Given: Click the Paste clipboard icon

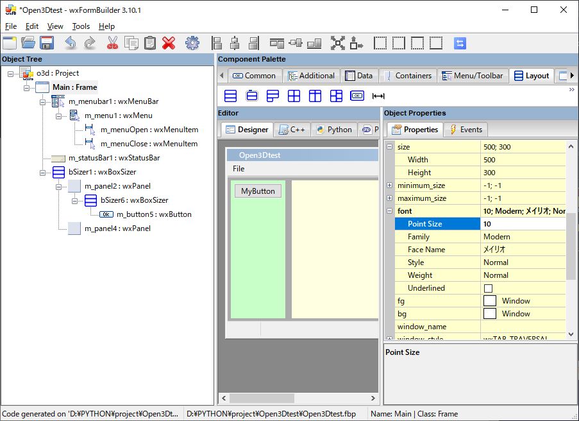Looking at the screenshot, I should tap(149, 43).
